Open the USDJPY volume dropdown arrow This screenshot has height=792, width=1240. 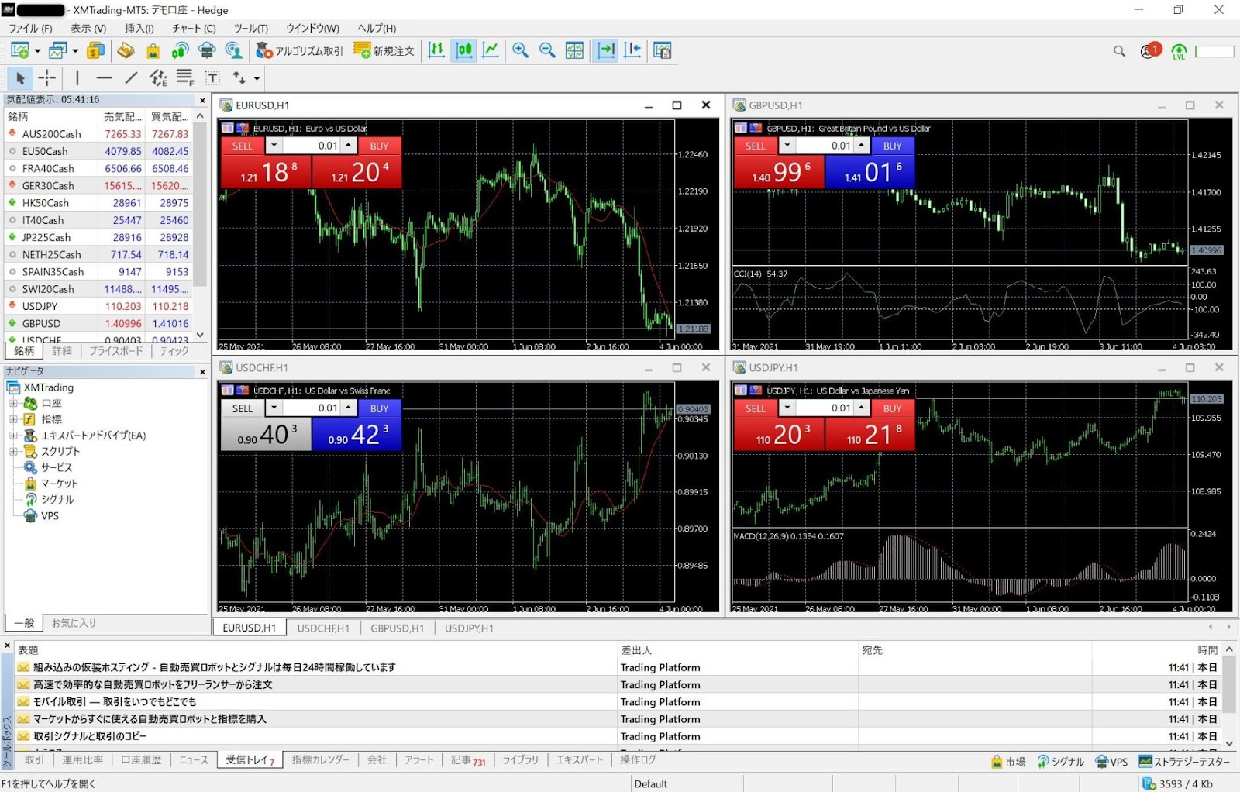click(x=787, y=408)
